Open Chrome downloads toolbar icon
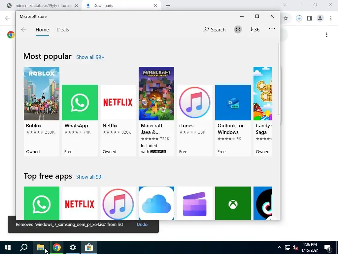 coord(299,19)
